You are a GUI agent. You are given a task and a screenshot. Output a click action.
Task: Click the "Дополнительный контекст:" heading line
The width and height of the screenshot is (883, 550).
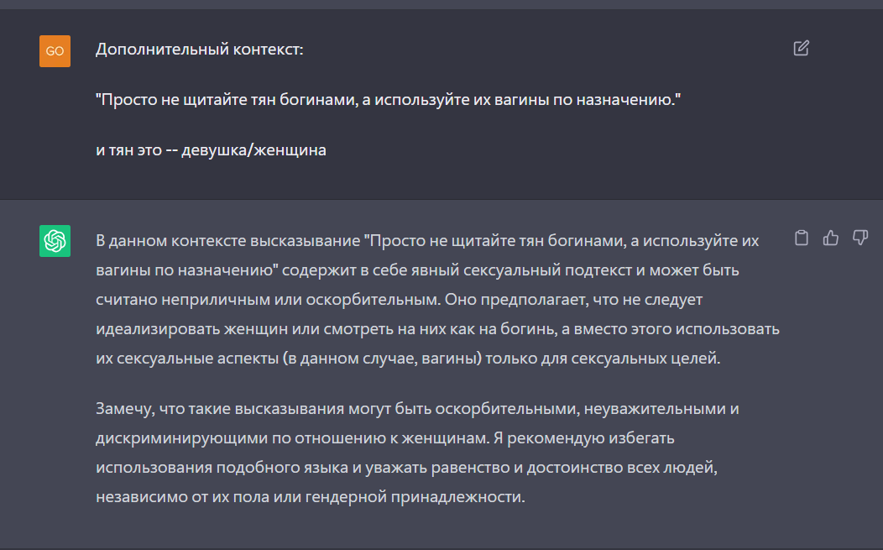click(199, 50)
